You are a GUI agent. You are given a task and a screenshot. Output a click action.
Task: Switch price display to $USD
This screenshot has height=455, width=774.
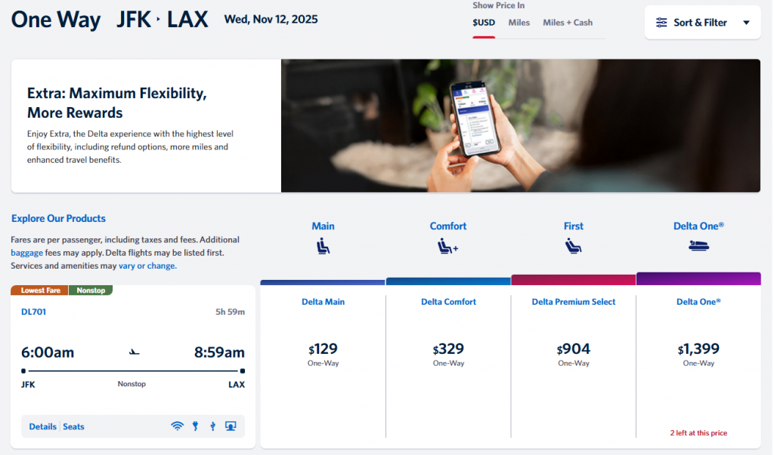click(483, 23)
